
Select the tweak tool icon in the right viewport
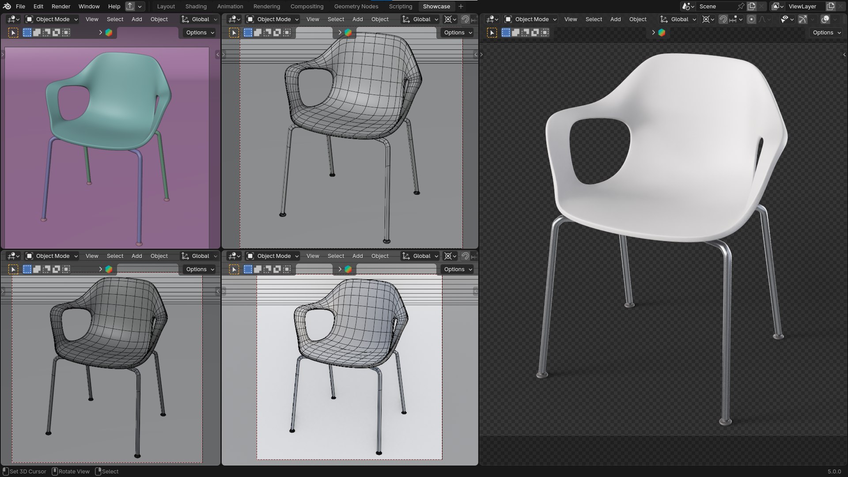tap(492, 32)
